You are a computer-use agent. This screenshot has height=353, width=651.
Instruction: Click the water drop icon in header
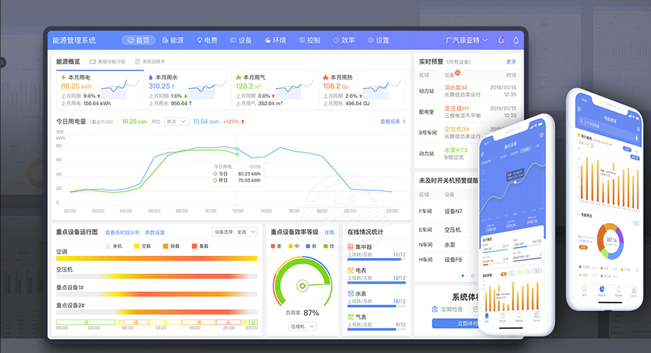(x=516, y=41)
